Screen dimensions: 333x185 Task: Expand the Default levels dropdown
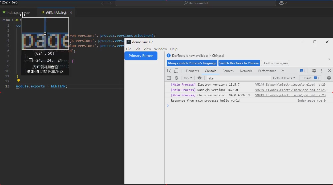284,78
